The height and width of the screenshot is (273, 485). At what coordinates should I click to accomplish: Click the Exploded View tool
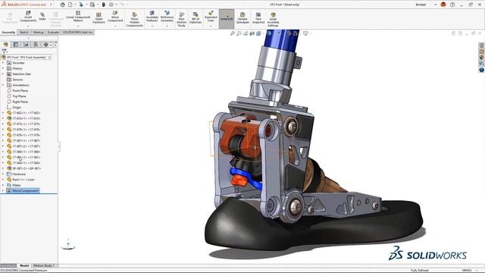tap(211, 16)
